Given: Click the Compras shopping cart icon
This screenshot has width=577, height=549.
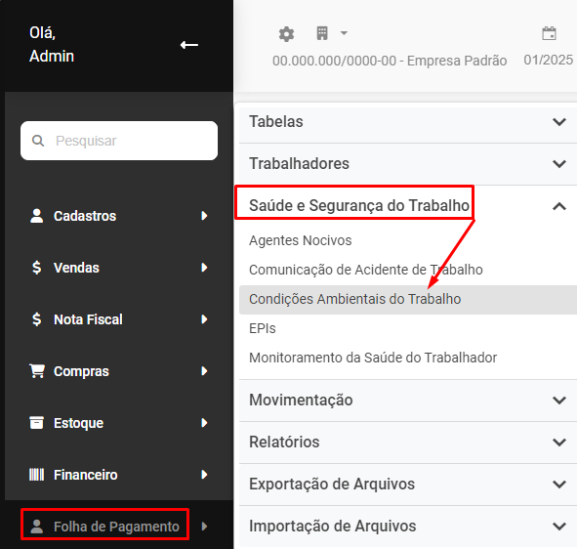Looking at the screenshot, I should pyautogui.click(x=37, y=371).
